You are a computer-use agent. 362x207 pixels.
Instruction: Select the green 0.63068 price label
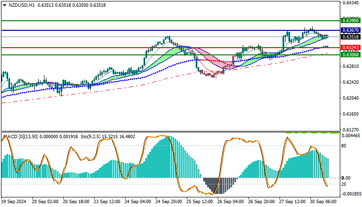pos(351,55)
